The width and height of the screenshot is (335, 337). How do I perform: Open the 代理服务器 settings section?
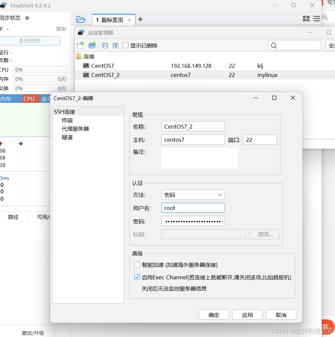(x=75, y=129)
